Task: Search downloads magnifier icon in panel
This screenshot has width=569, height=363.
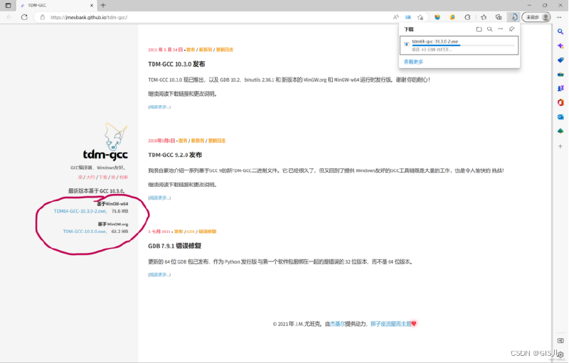Action: tap(489, 29)
